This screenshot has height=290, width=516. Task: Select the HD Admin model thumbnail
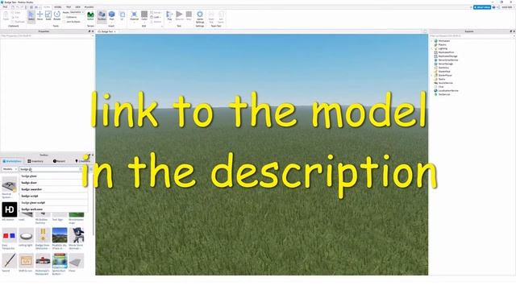click(9, 209)
